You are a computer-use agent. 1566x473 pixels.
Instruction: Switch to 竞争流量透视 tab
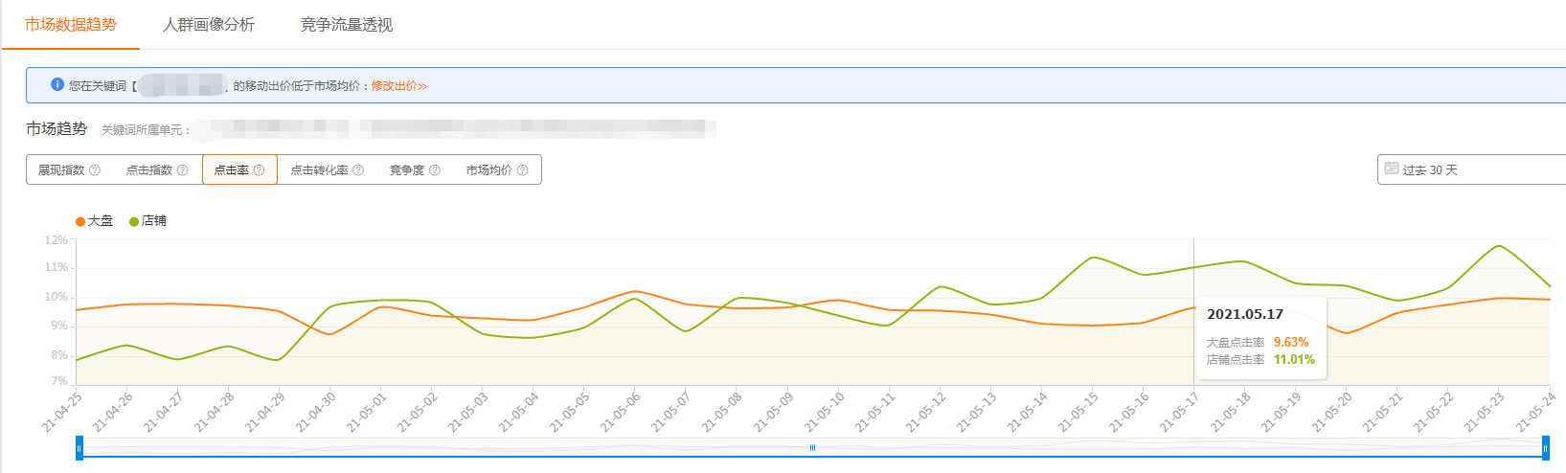point(347,25)
